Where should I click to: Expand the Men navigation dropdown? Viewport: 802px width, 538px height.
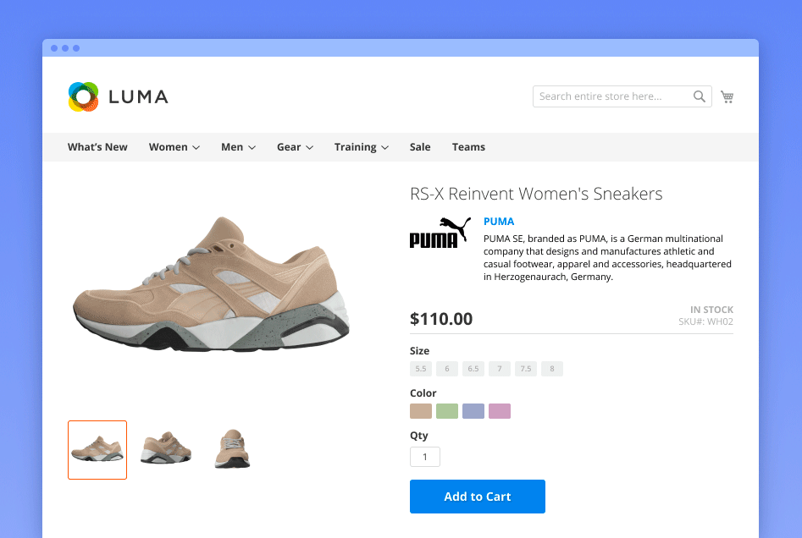tap(237, 146)
